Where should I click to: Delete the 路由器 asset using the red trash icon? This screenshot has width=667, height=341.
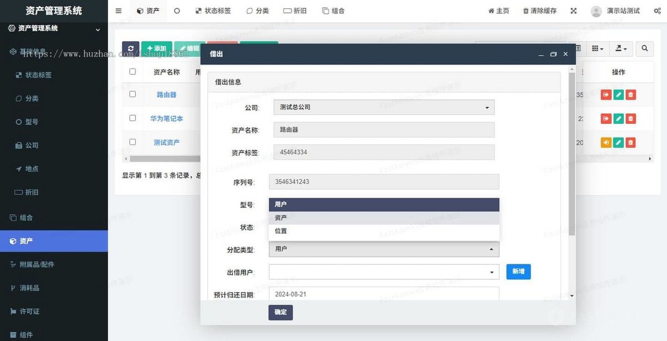point(630,94)
